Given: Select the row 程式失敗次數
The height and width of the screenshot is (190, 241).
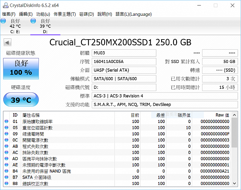Looking at the screenshot, I should tap(117, 146).
